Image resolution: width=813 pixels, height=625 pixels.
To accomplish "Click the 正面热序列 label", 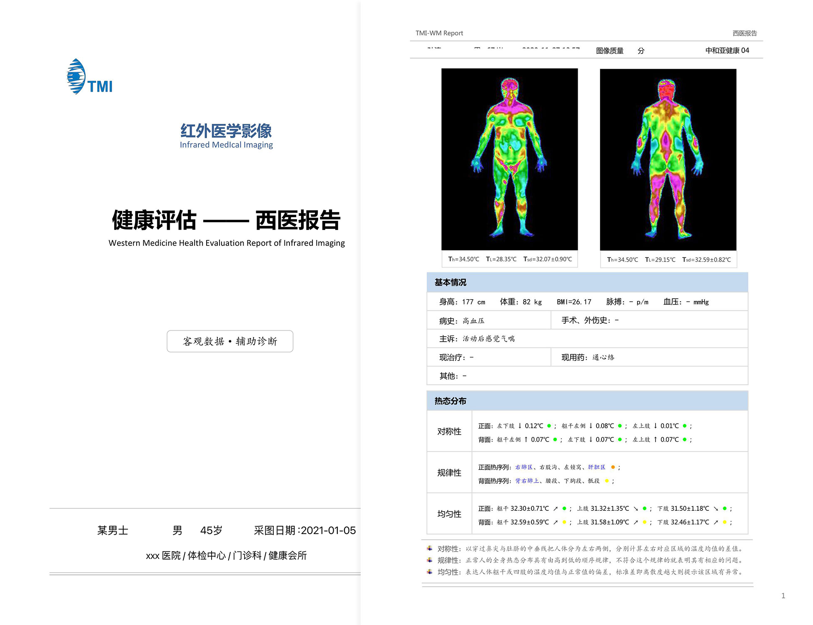I will click(494, 467).
